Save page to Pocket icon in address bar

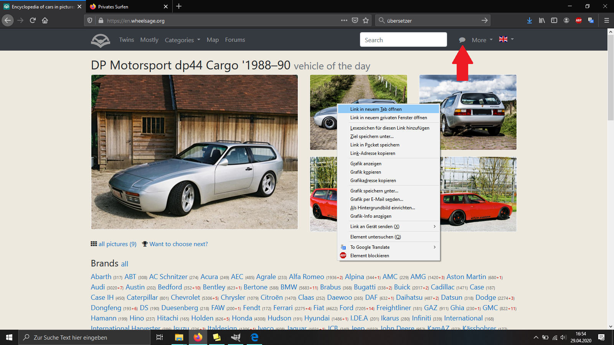355,20
